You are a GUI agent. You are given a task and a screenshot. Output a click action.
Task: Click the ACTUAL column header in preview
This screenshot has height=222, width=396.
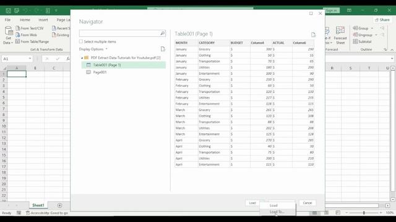coord(282,43)
